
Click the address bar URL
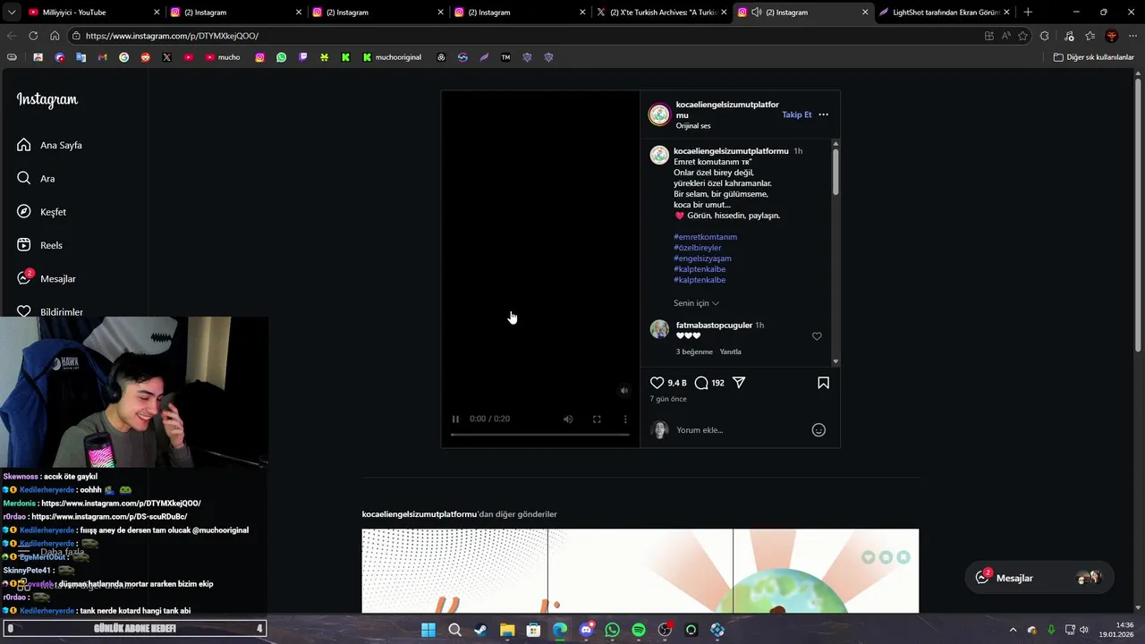172,36
